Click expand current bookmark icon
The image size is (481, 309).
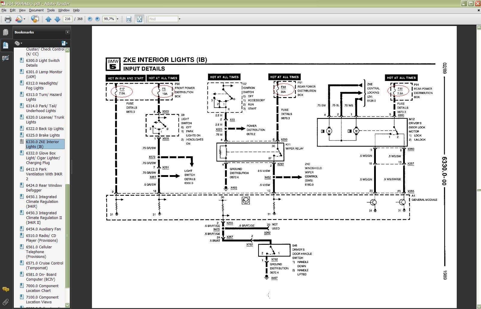pos(64,43)
